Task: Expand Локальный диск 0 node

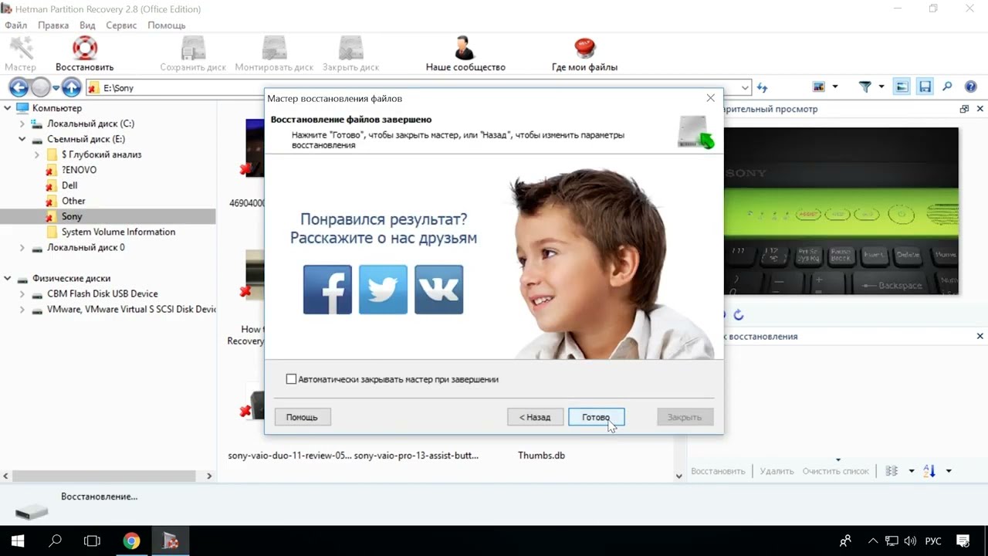Action: point(22,247)
